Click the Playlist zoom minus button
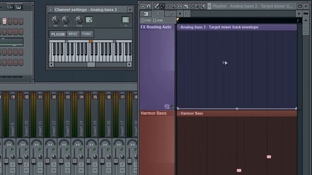312x175 pixels. [306, 14]
